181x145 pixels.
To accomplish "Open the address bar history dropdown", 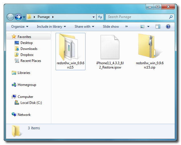I will coord(94,17).
